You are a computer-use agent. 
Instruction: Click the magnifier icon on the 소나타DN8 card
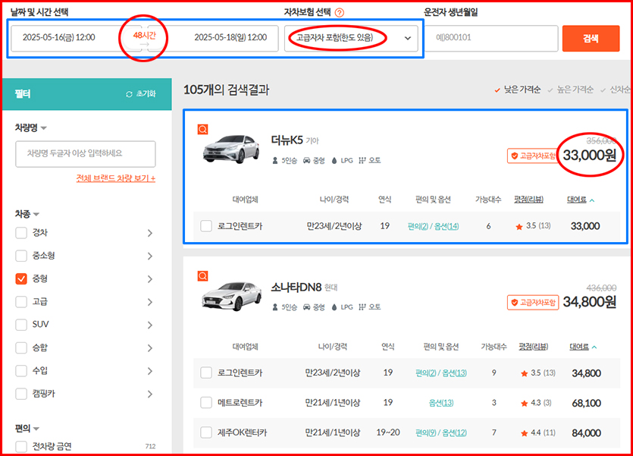pos(202,276)
